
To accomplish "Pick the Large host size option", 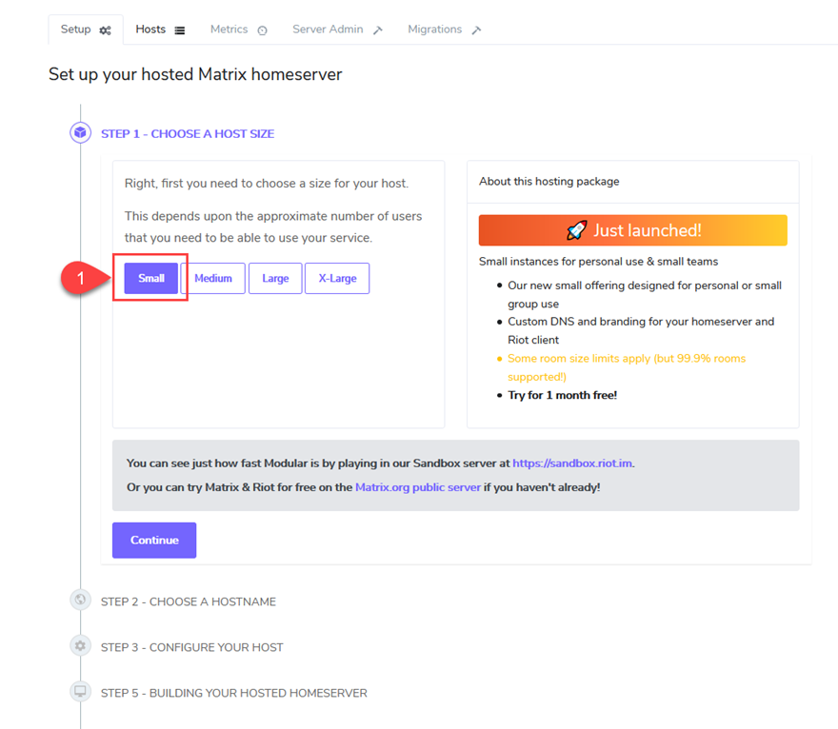I will click(x=275, y=279).
